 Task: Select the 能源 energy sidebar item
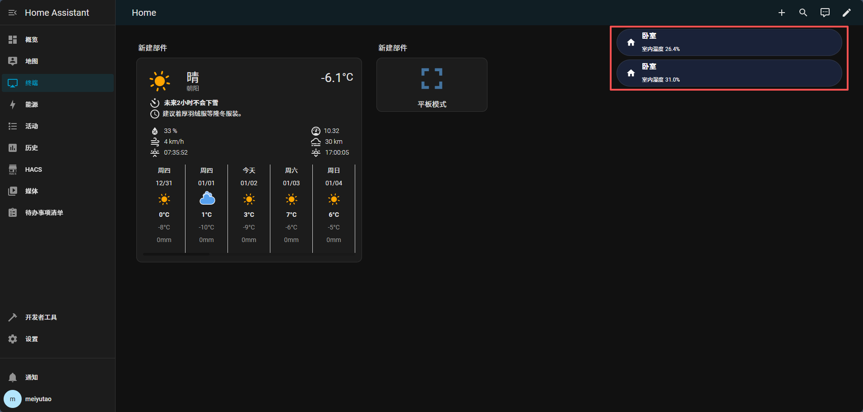tap(32, 105)
